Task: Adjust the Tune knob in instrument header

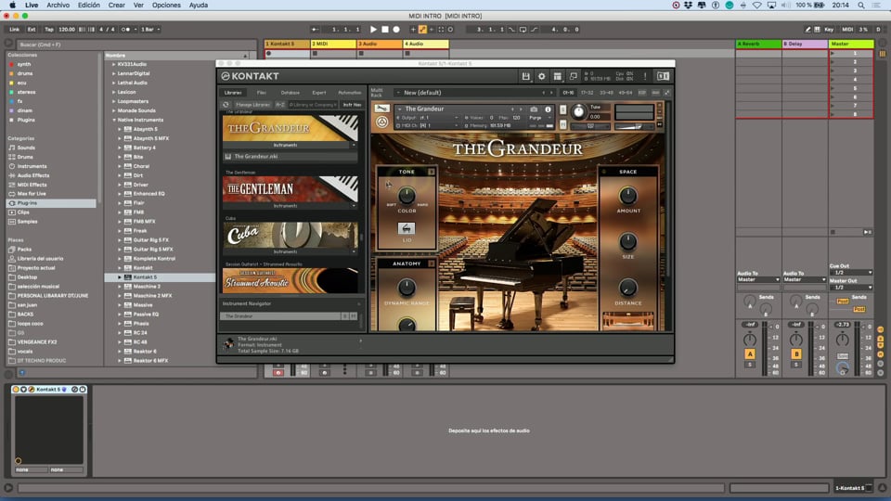Action: tap(578, 112)
